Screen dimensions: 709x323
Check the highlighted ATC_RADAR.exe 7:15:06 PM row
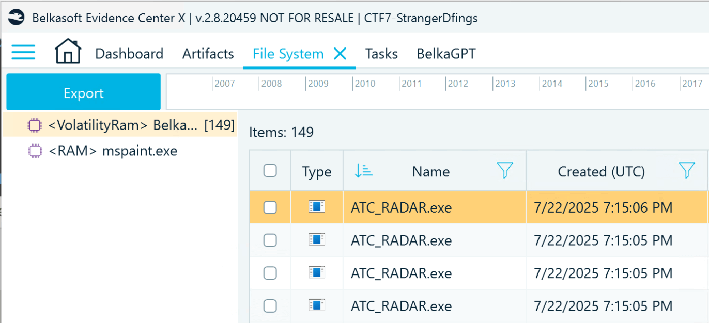tap(270, 207)
